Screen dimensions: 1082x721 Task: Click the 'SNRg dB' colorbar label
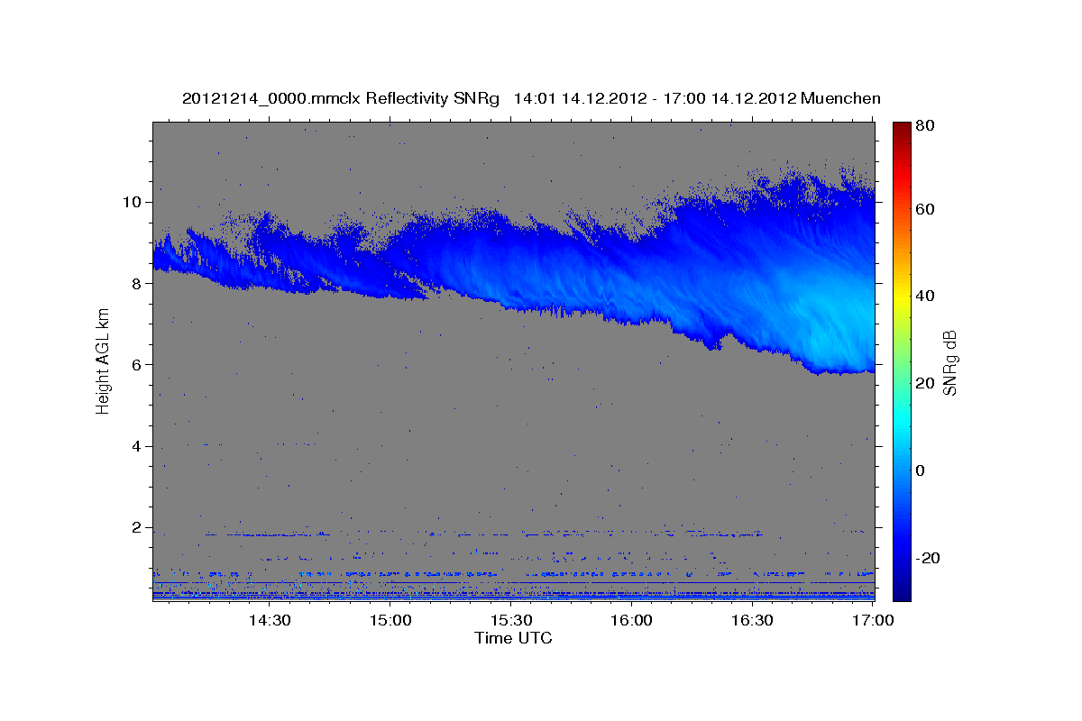pyautogui.click(x=949, y=362)
